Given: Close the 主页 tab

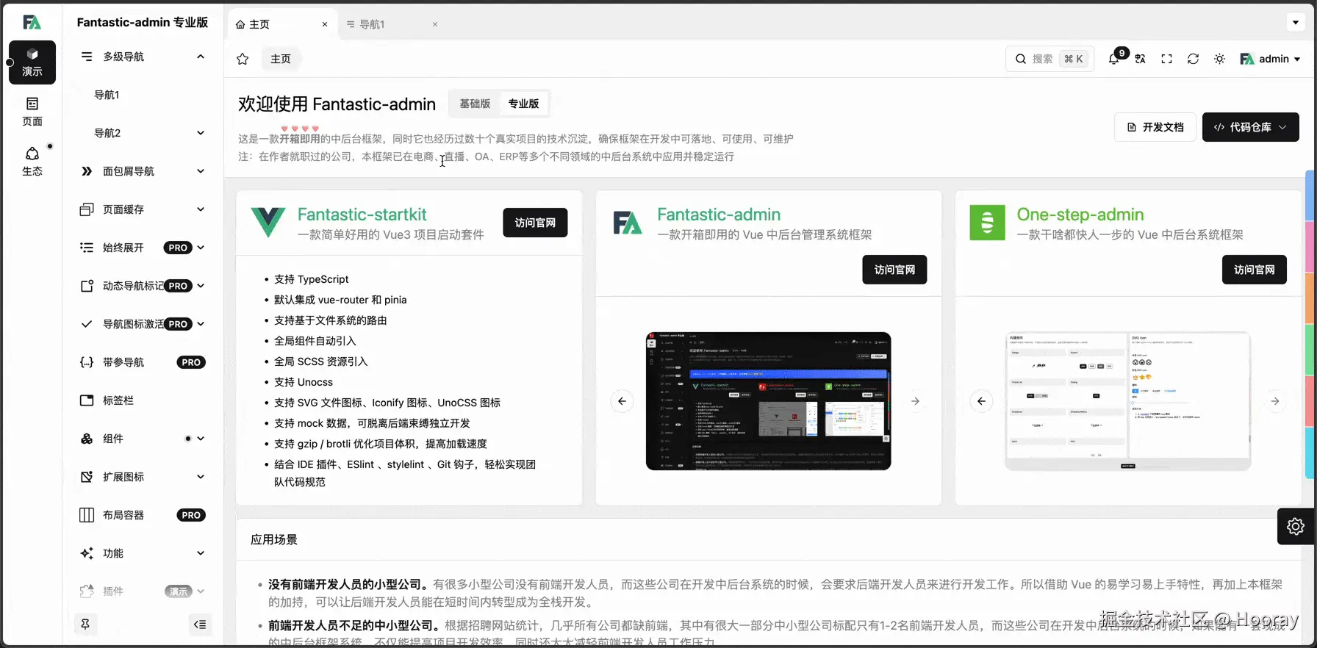Looking at the screenshot, I should click(325, 24).
